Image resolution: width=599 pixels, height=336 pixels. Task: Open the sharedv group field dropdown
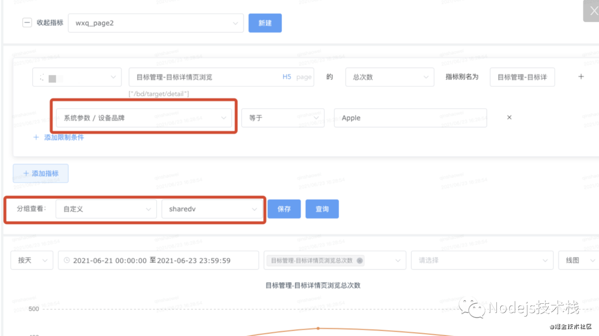[213, 209]
